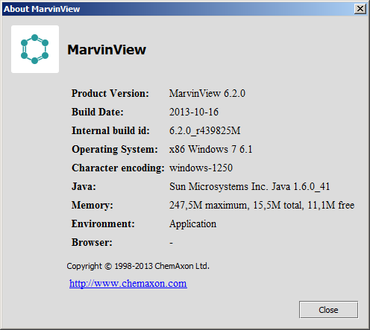The width and height of the screenshot is (370, 330).
Task: Click the Browser label
Action: [92, 243]
